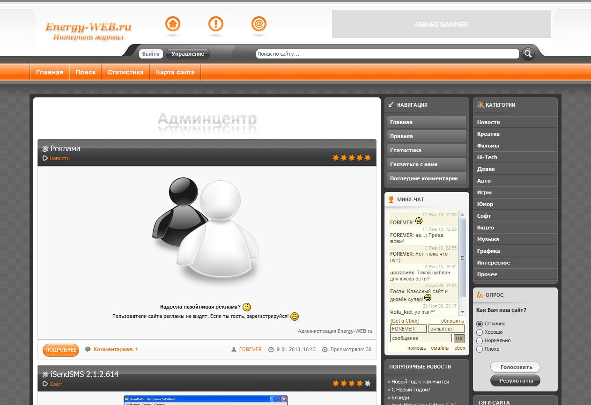
Task: Click the grinning smiley after зарегистрируйся
Action: [x=295, y=317]
